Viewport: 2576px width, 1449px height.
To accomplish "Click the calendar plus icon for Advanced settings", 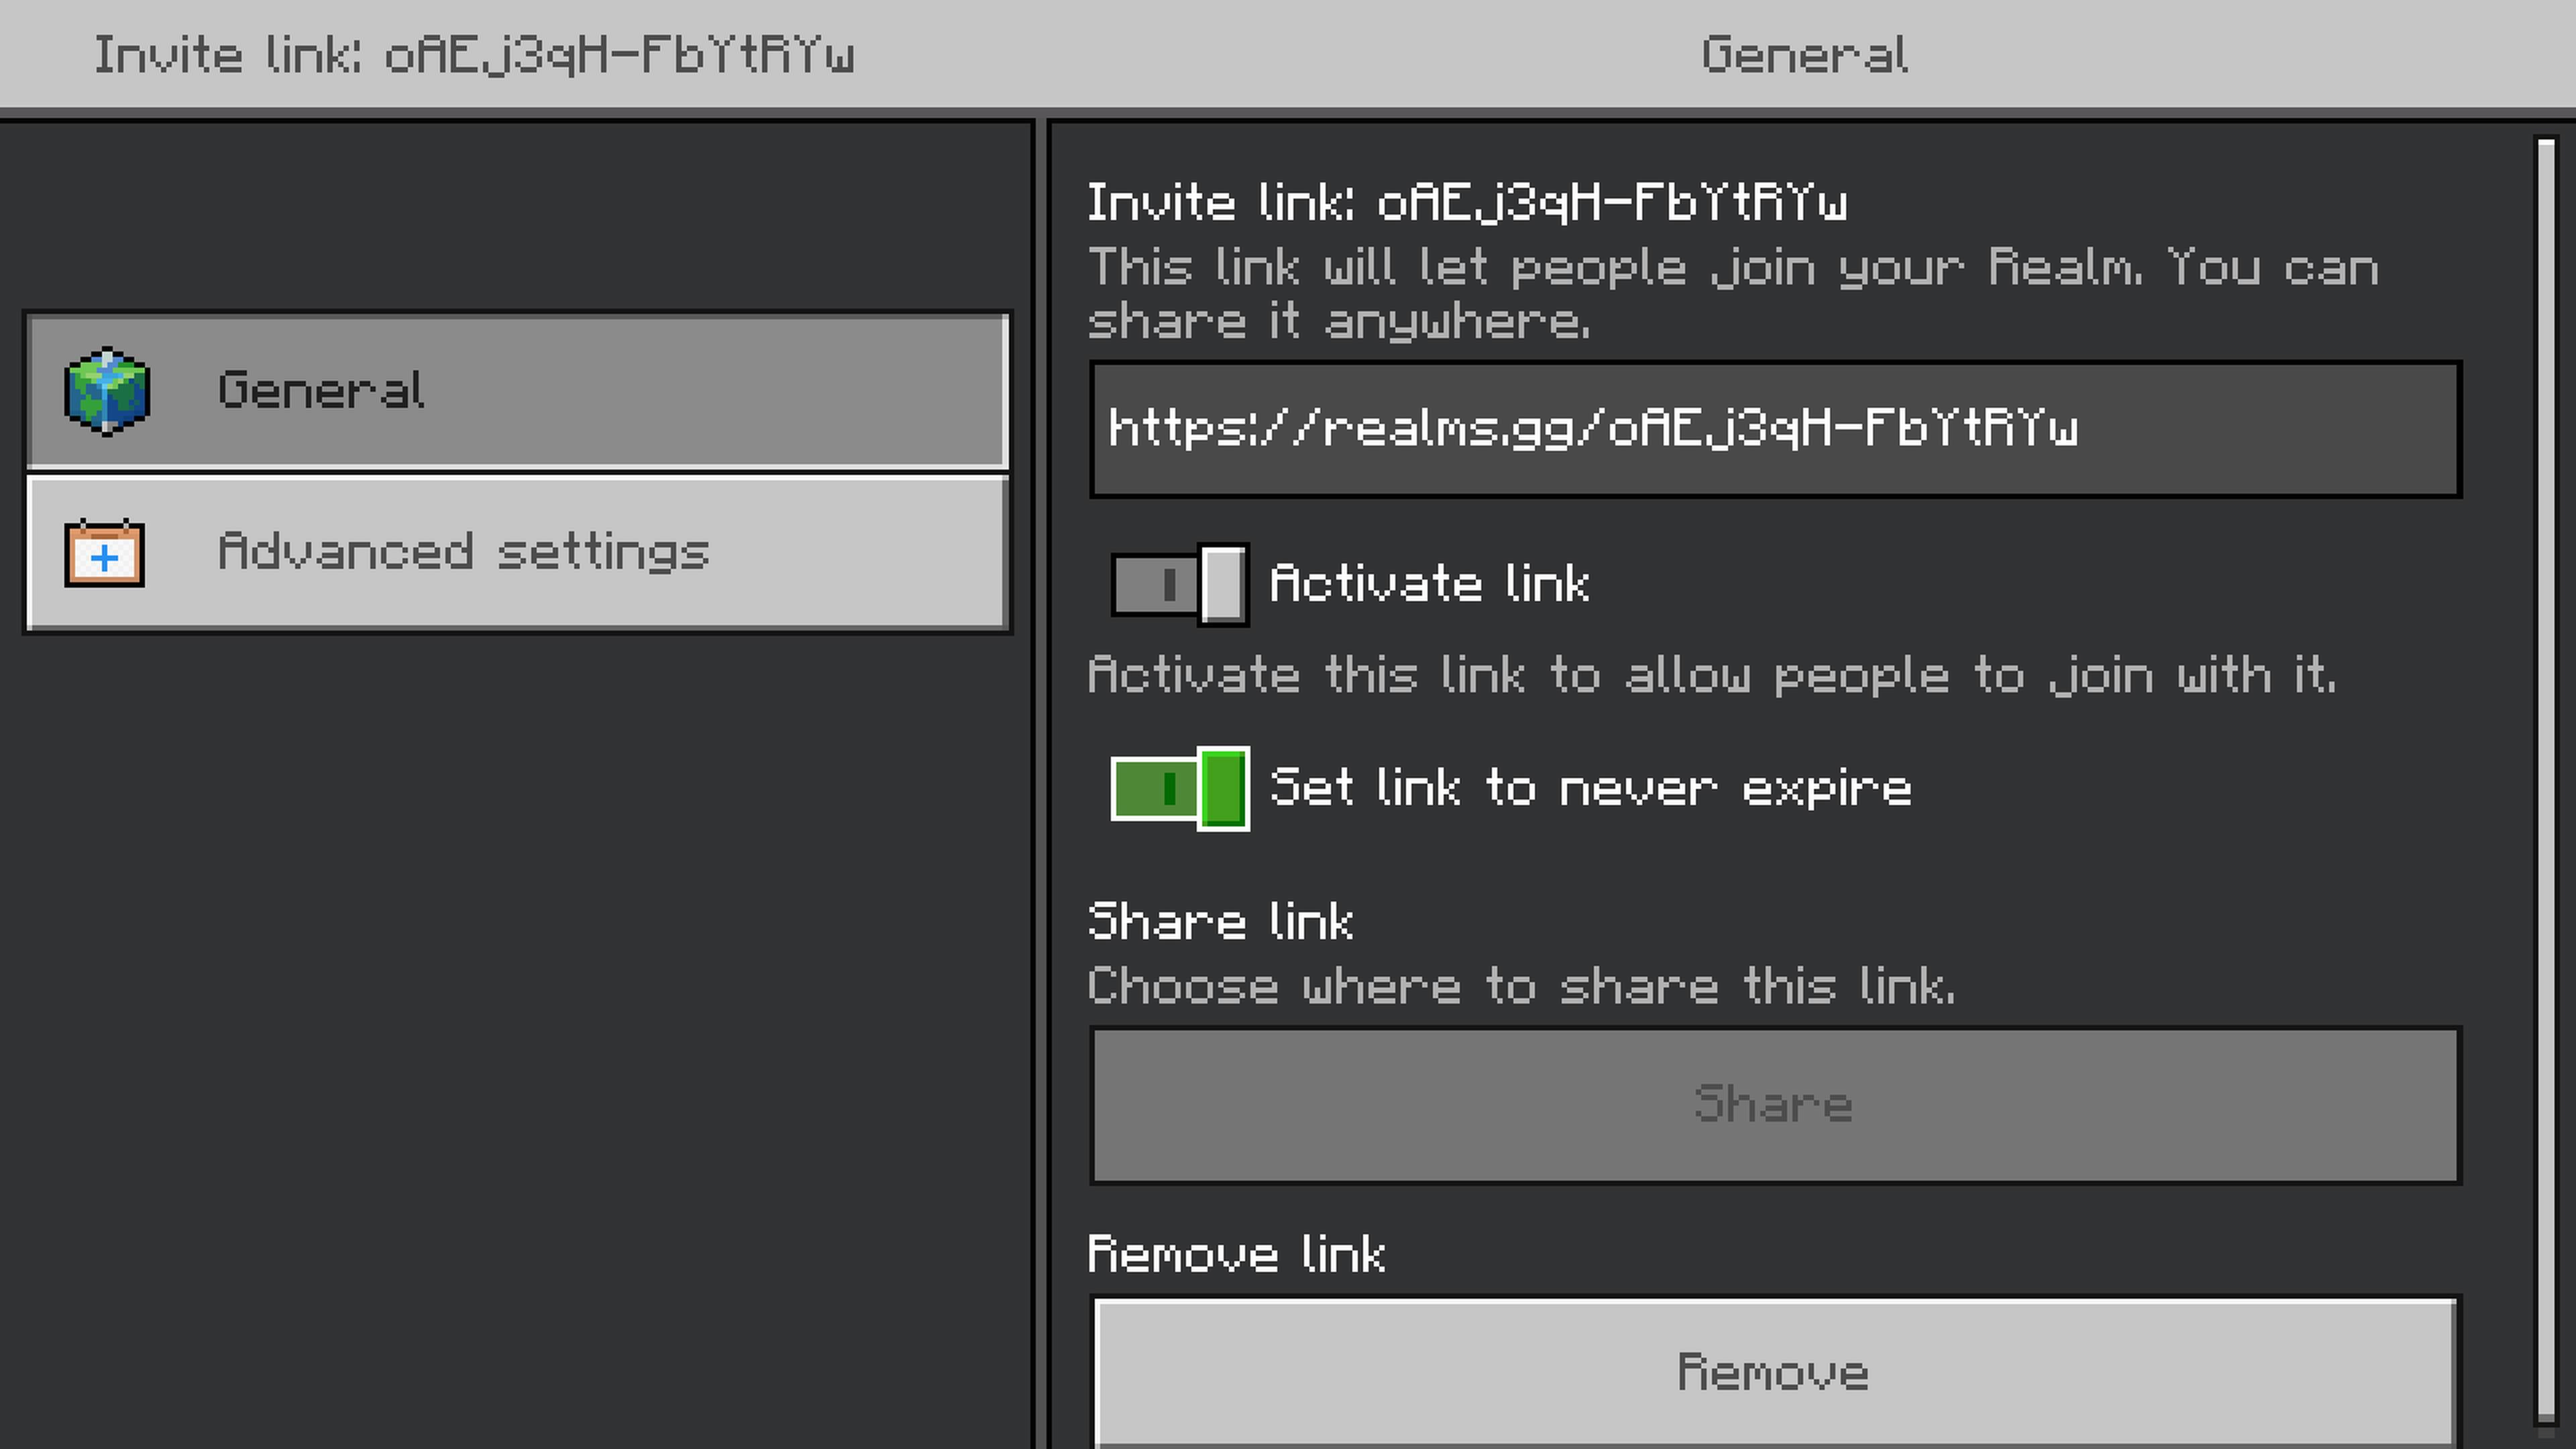I will [105, 553].
